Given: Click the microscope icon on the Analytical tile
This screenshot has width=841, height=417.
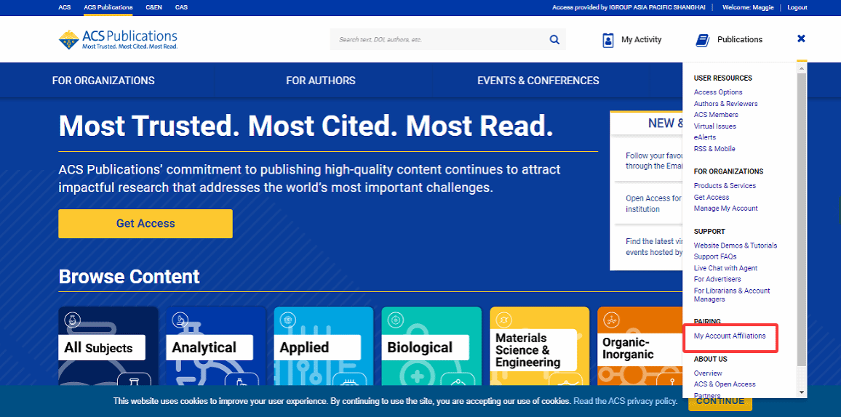Looking at the screenshot, I should click(180, 320).
